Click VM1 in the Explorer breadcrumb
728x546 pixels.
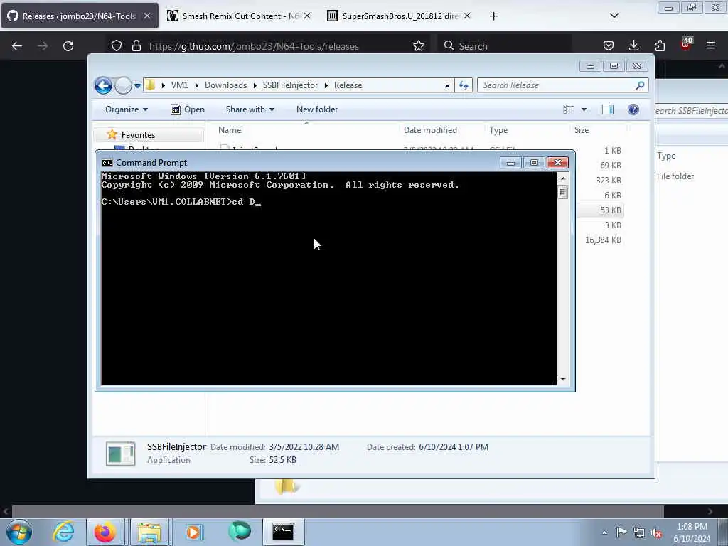(179, 85)
